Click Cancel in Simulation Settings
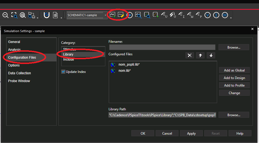The height and width of the screenshot is (143, 259). (x=167, y=133)
